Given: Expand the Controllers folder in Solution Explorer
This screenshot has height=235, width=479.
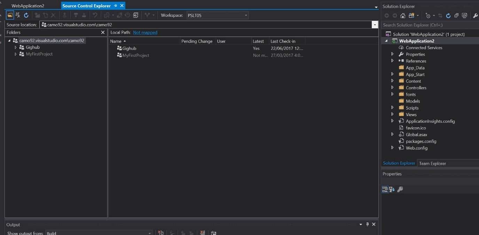Looking at the screenshot, I should (x=392, y=88).
